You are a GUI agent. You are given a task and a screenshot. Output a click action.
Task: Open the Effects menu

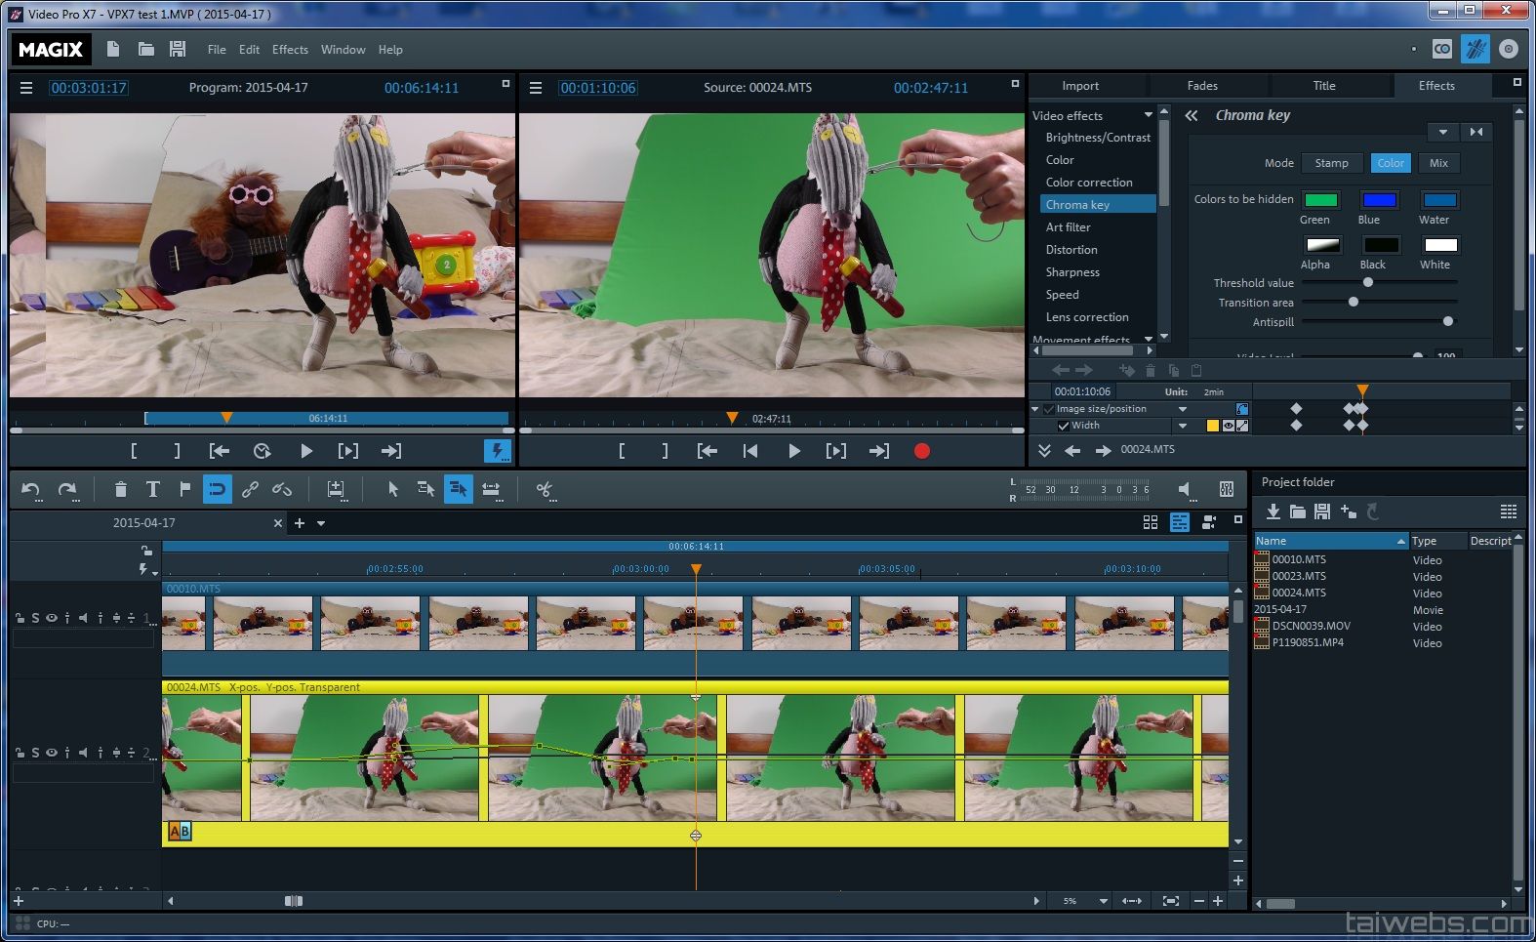click(290, 50)
